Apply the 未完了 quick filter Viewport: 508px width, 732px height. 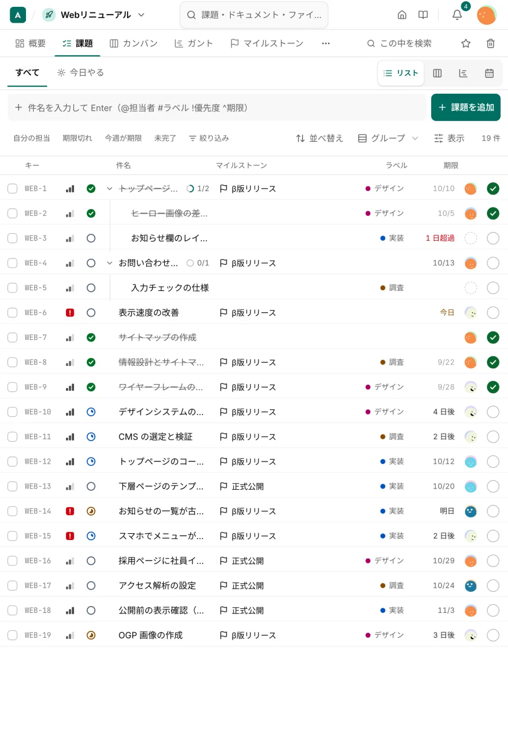pos(165,138)
